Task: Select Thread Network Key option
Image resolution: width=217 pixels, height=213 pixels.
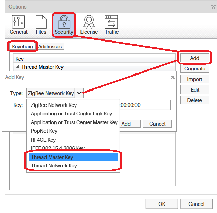Action: coord(73,166)
